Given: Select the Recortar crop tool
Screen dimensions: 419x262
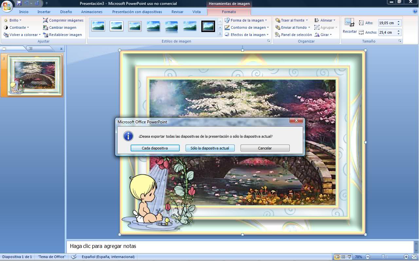Looking at the screenshot, I should pos(350,26).
